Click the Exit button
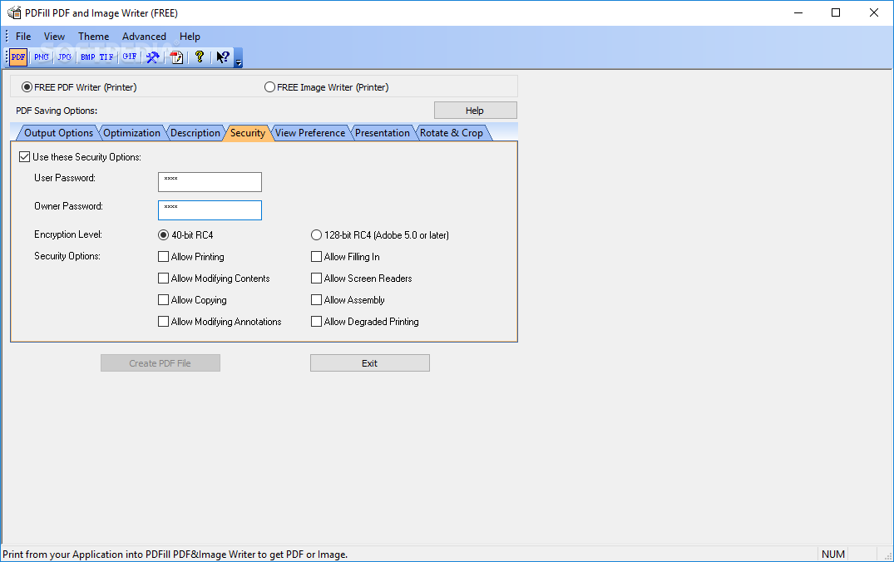The image size is (894, 562). pos(369,363)
